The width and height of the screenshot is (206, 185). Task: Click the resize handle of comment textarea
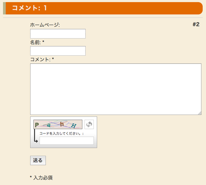[x=200, y=113]
